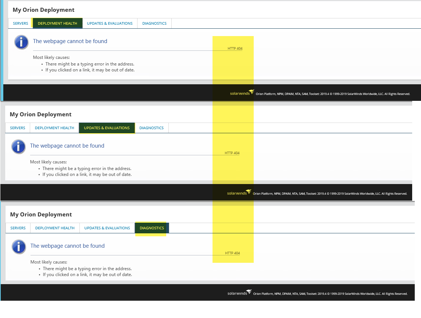
Task: Click HTTP 404 text in middle panel
Action: coord(232,153)
